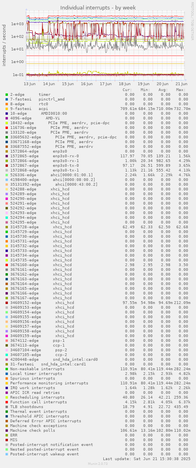Click the 17 Jun marker on the time axis
196x468 pixels.
(106, 84)
